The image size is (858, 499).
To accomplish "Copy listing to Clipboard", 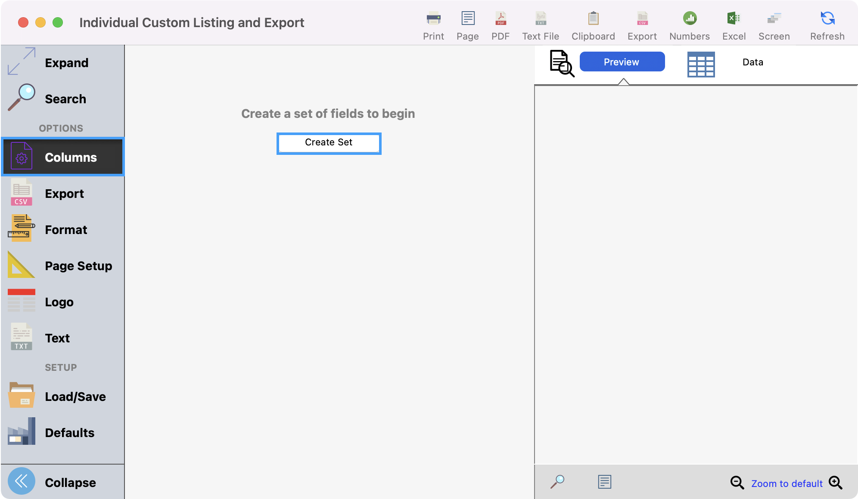I will click(x=593, y=18).
